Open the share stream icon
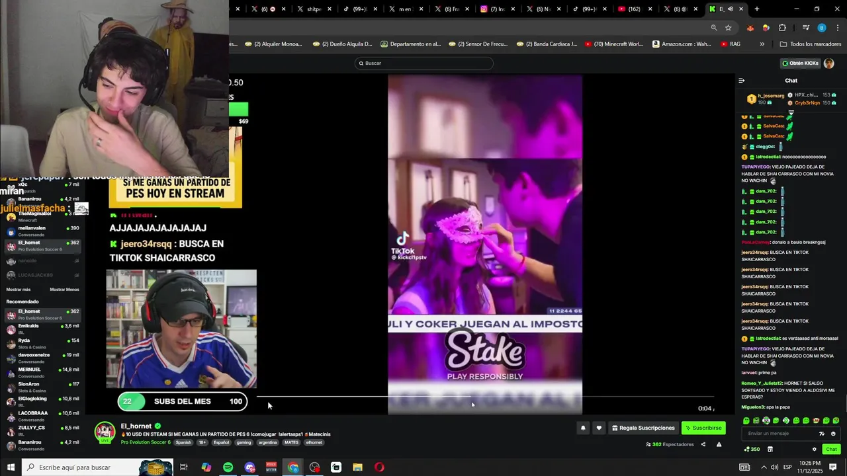847x476 pixels. [703, 444]
